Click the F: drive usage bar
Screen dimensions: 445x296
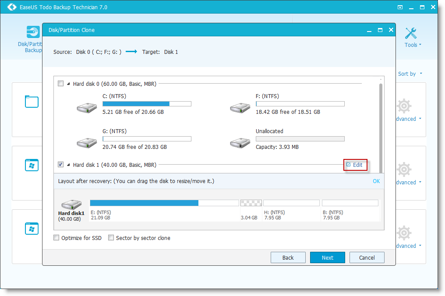click(300, 104)
